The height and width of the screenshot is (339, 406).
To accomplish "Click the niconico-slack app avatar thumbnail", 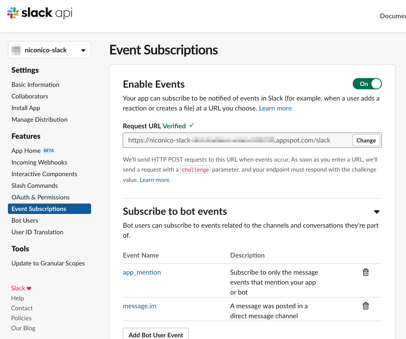I will pyautogui.click(x=16, y=50).
